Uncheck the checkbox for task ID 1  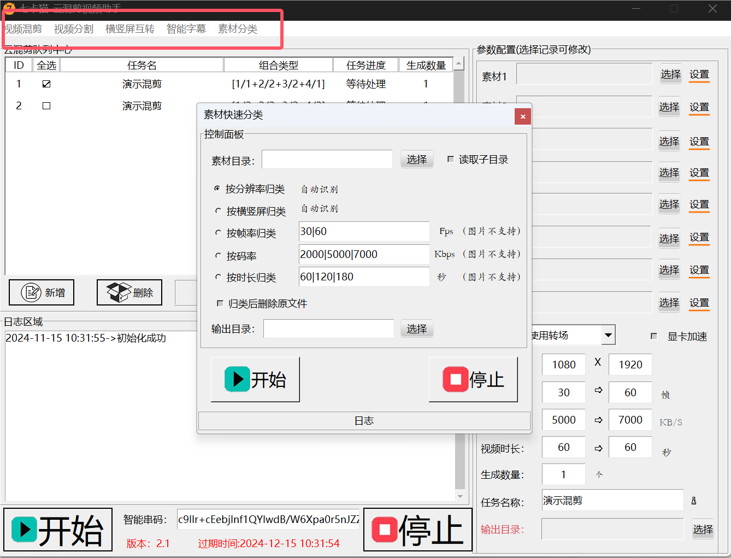click(x=46, y=84)
